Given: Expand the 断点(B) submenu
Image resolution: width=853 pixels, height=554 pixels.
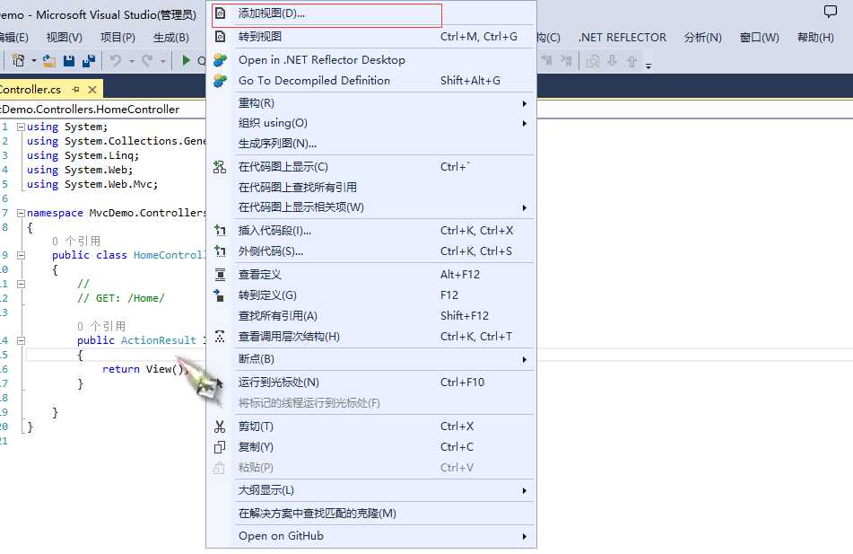Looking at the screenshot, I should point(524,359).
